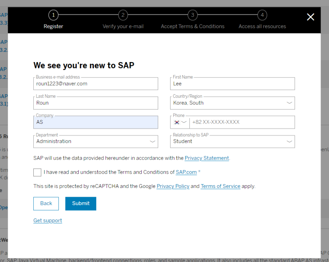Click step 2 circle in progress tracker

(x=123, y=15)
